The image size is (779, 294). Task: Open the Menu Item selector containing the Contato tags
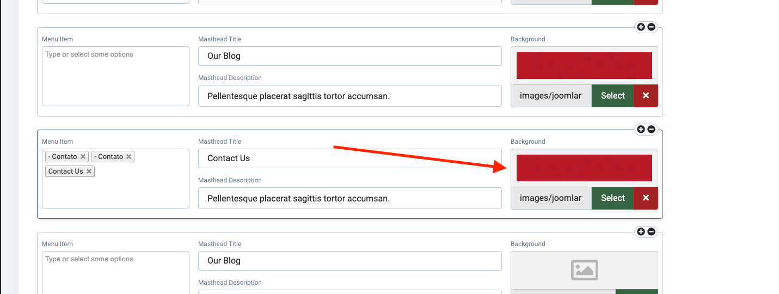click(115, 191)
